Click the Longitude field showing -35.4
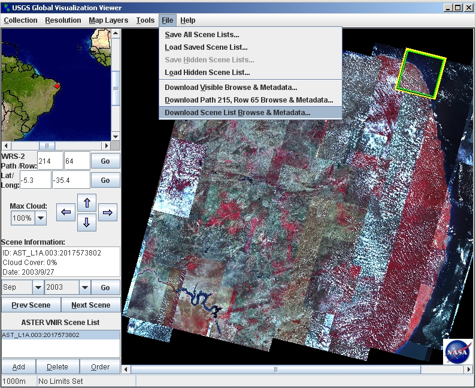Image resolution: width=476 pixels, height=388 pixels. click(x=71, y=180)
